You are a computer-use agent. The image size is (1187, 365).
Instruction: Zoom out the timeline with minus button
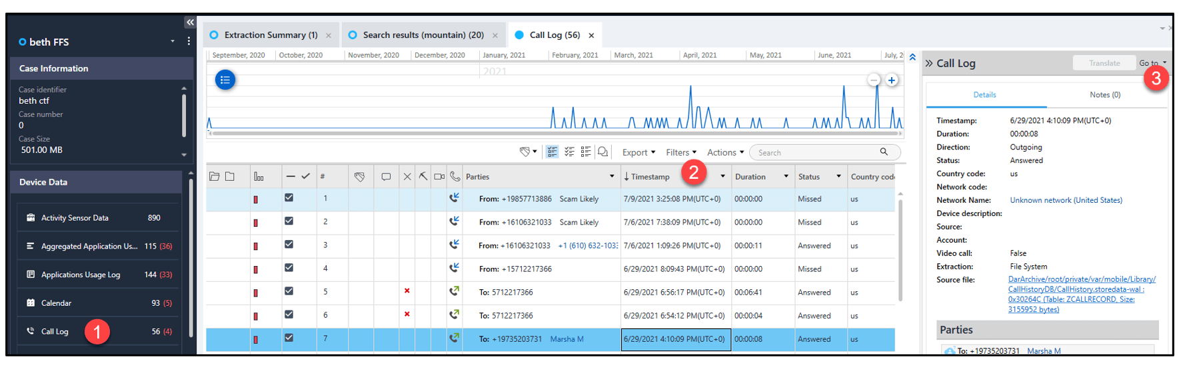[874, 80]
